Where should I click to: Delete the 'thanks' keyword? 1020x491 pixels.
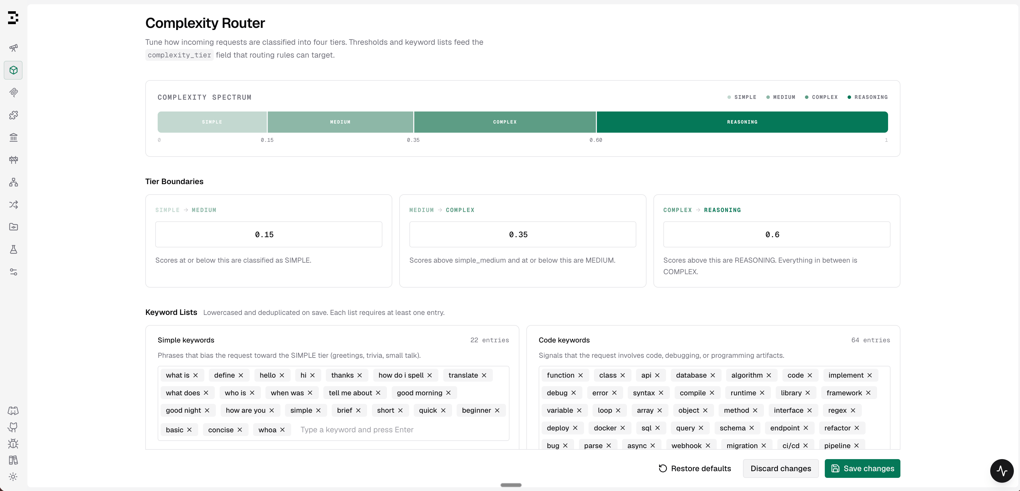(x=360, y=375)
